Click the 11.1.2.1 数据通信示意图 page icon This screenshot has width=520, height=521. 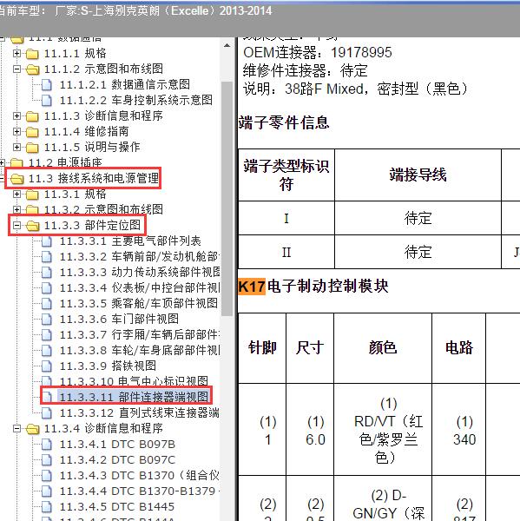[x=47, y=85]
